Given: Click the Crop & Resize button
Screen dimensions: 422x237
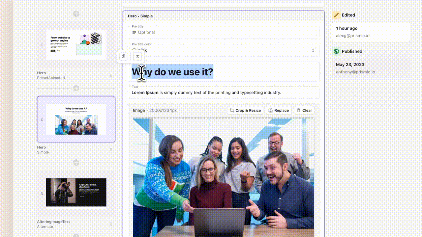Looking at the screenshot, I should coord(245,110).
